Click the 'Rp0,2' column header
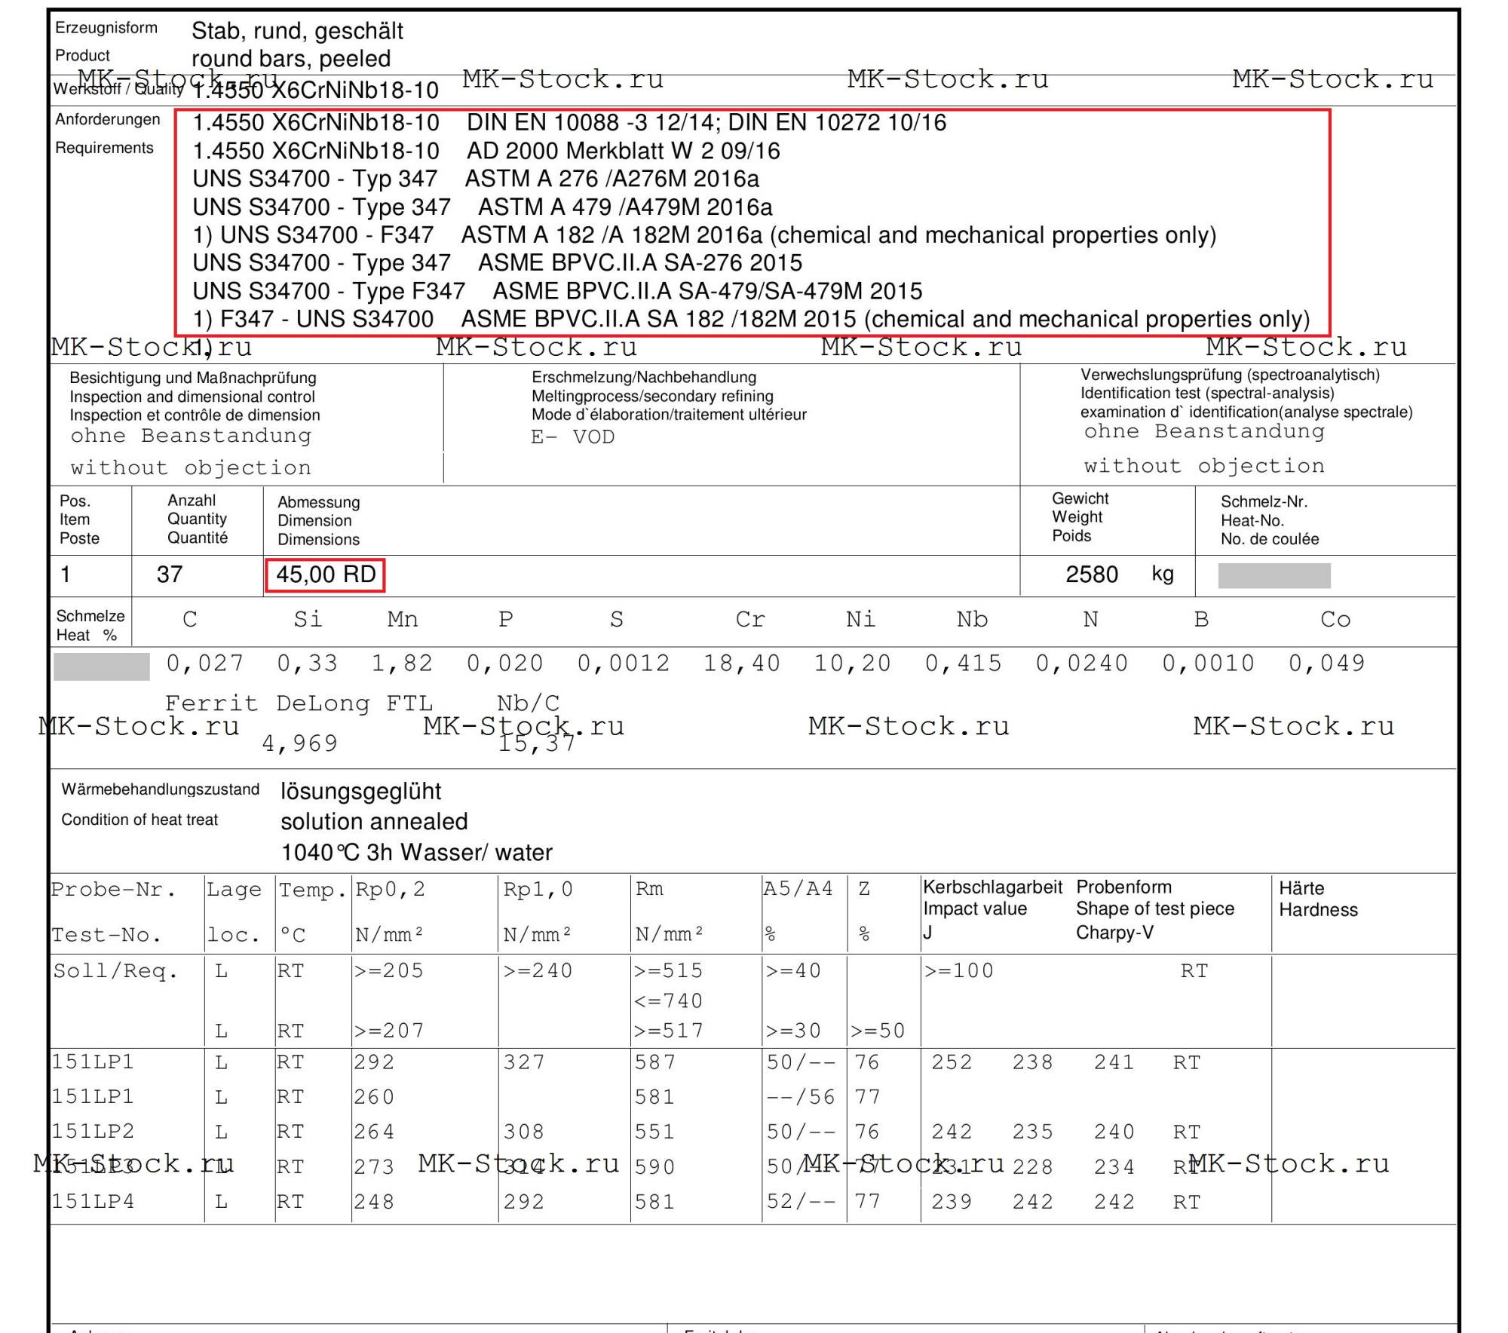This screenshot has width=1508, height=1333. (391, 890)
